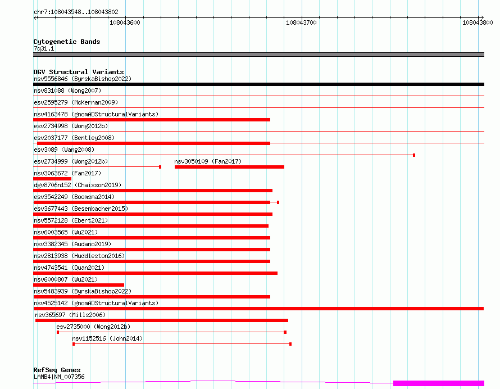The width and height of the screenshot is (500, 389).
Task: Click esv2037177 (Bentley2008) label
Action: coord(74,138)
